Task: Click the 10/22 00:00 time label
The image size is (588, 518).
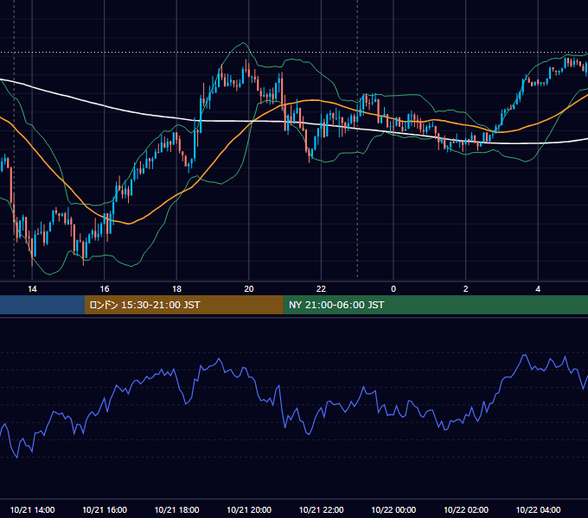Action: (x=393, y=509)
